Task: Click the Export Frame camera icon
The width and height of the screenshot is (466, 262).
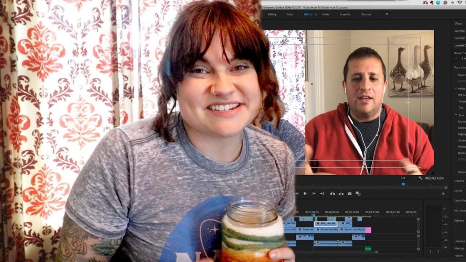Action: click(349, 194)
